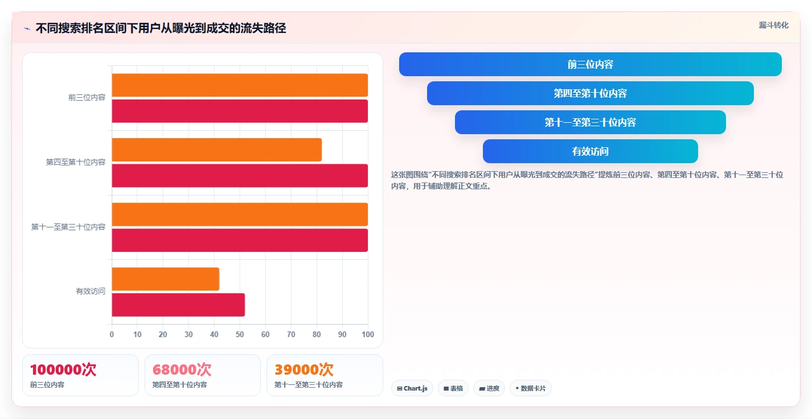
Task: Click the red bar for 有效访问
Action: 178,305
